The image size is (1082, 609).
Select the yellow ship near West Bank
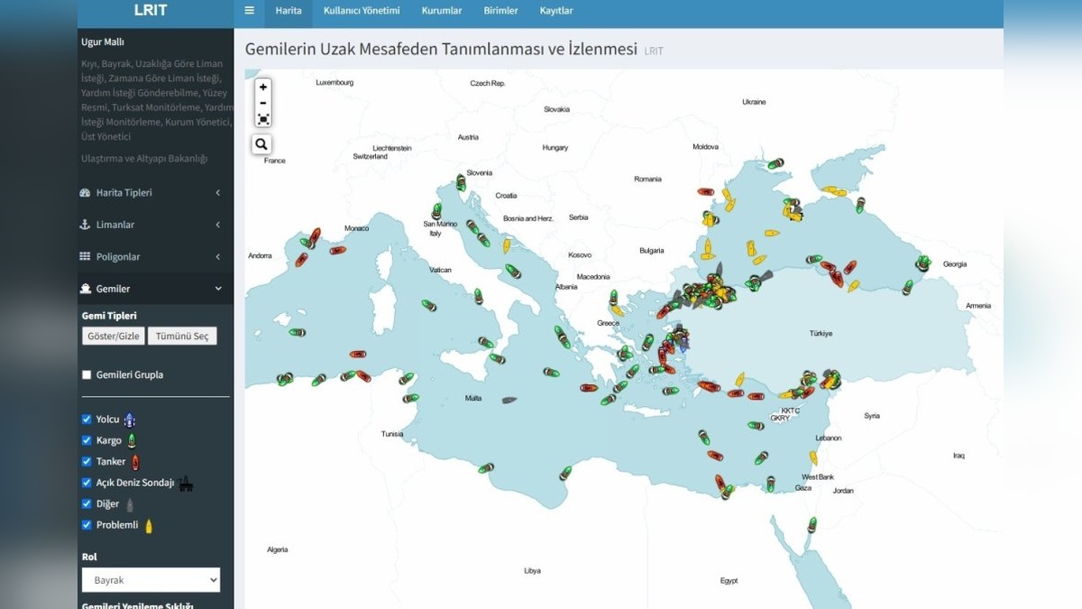pos(812,458)
